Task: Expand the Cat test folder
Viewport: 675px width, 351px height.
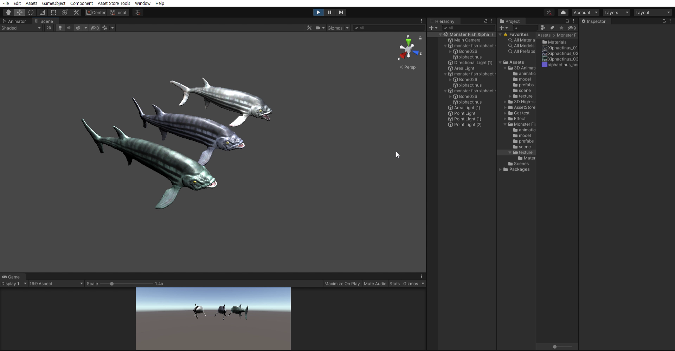Action: point(505,113)
